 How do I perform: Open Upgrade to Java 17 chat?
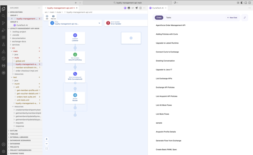pos(164,70)
